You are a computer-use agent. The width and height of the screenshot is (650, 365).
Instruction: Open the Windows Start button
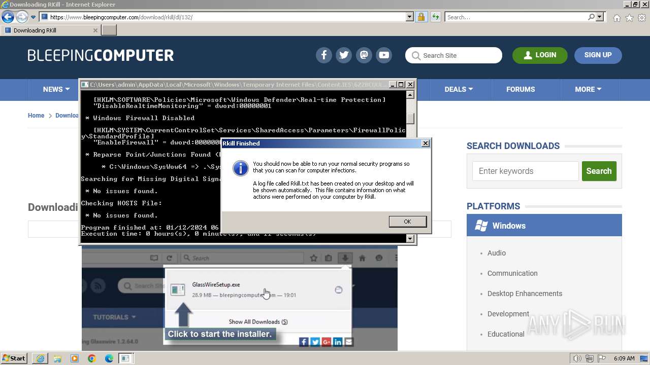pos(14,358)
